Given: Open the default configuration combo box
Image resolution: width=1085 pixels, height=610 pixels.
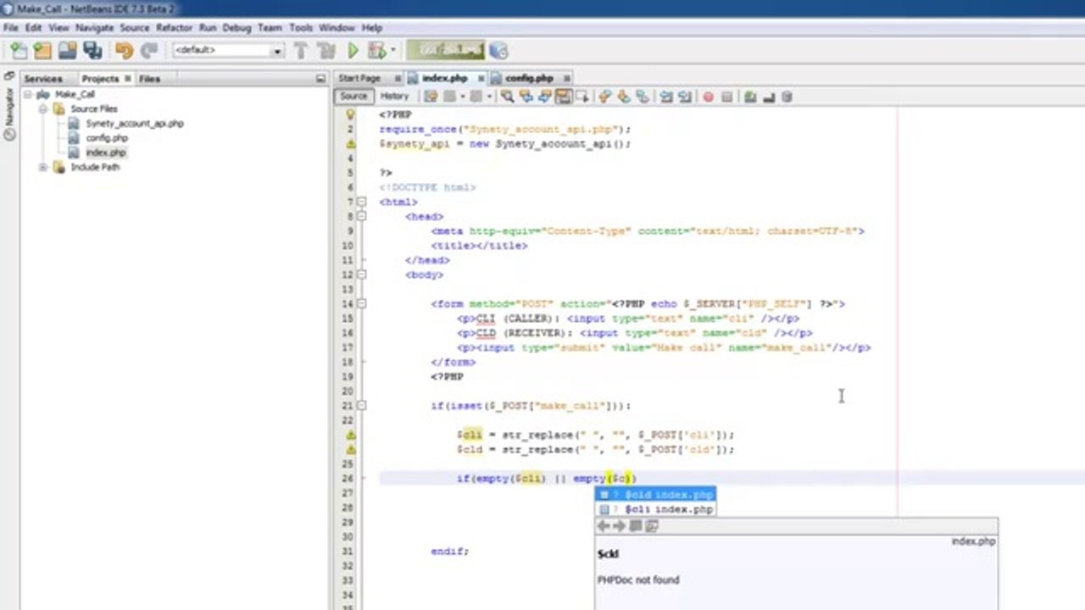Looking at the screenshot, I should (x=227, y=51).
